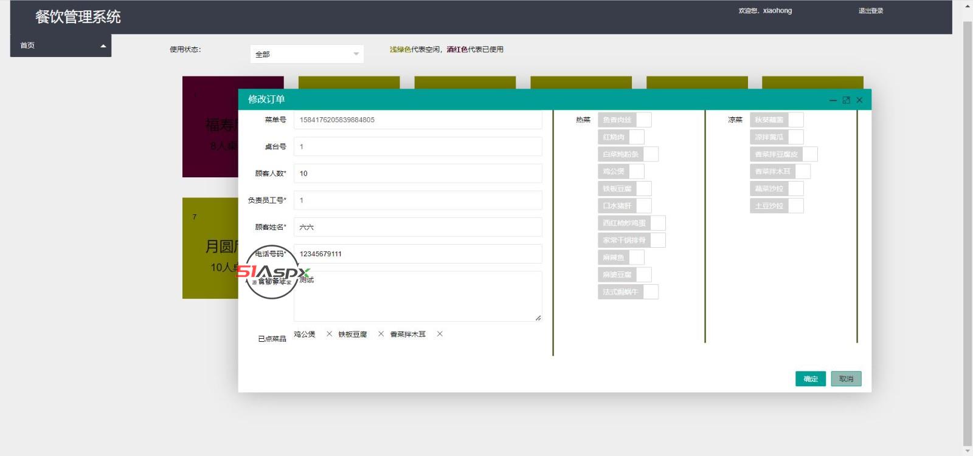Close the 修改订单 dialog
Viewport: 973px width, 456px height.
coord(859,100)
